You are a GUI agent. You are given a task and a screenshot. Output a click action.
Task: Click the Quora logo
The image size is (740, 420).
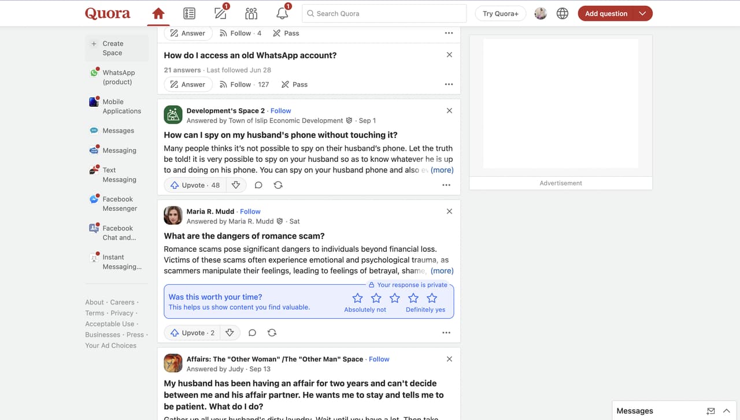coord(108,13)
